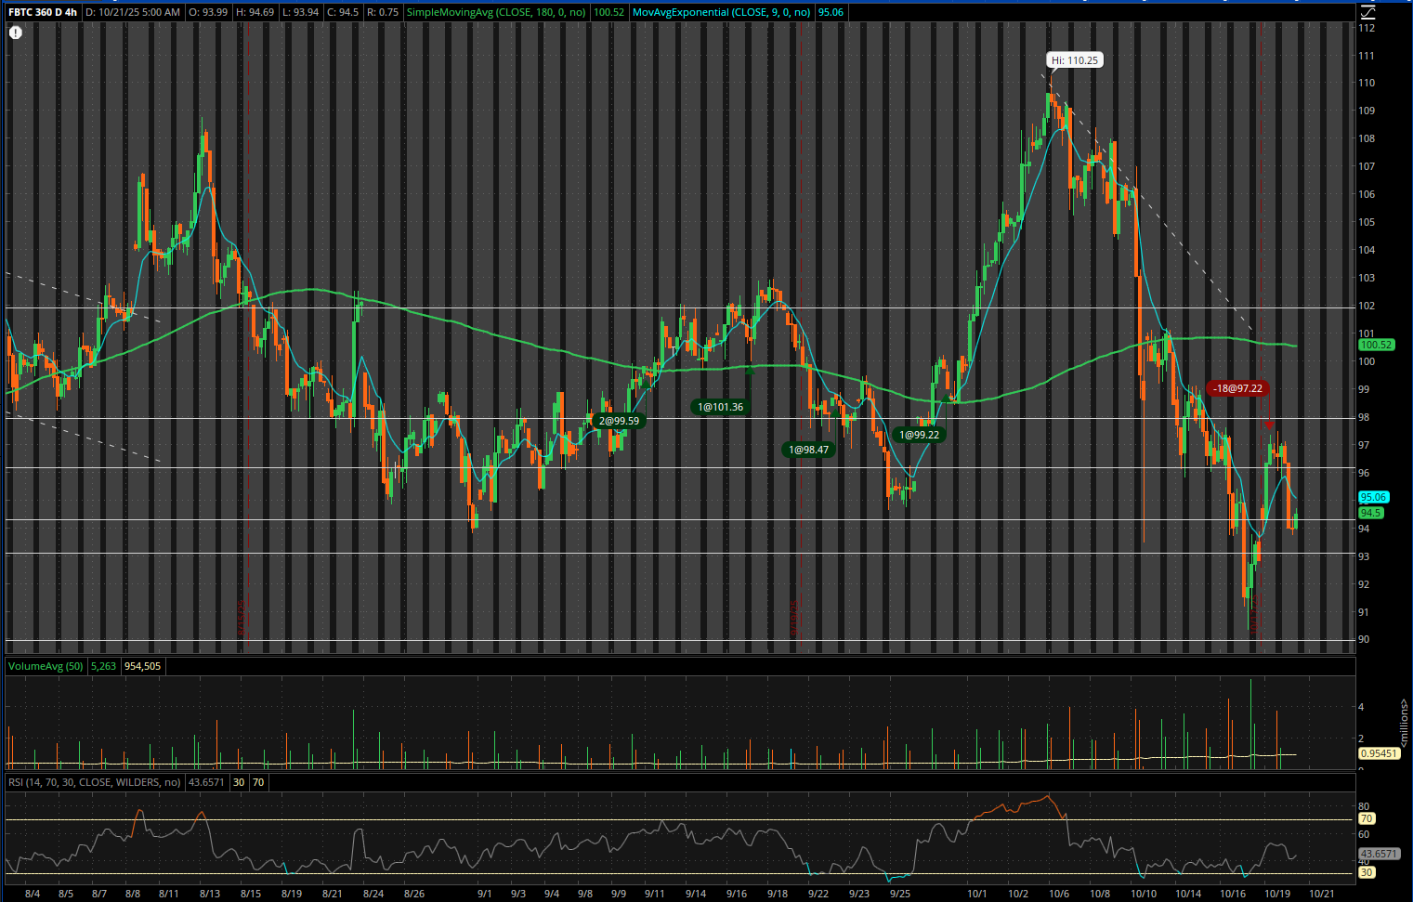Open SimpleMovingAvg study label
This screenshot has height=902, width=1413.
pyautogui.click(x=496, y=12)
